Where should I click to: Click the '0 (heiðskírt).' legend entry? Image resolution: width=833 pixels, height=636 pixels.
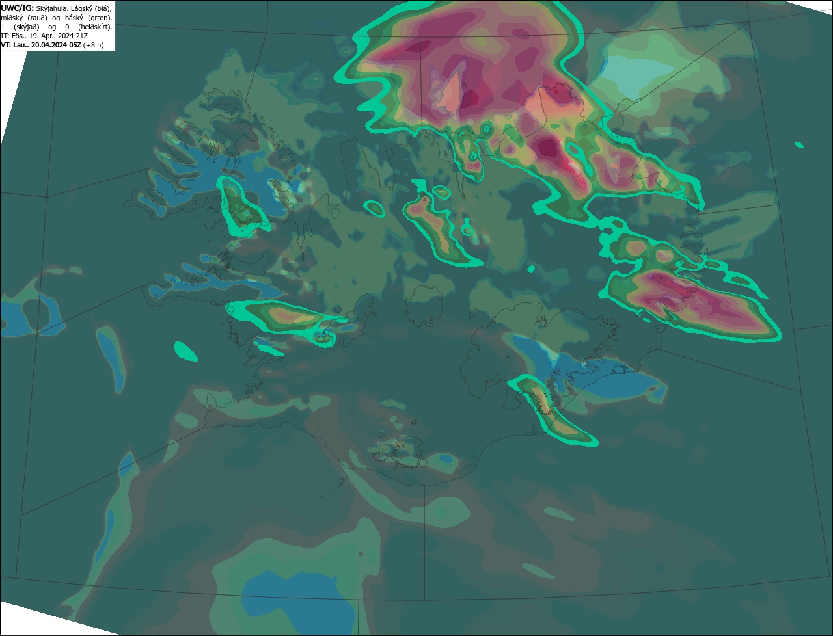point(89,27)
